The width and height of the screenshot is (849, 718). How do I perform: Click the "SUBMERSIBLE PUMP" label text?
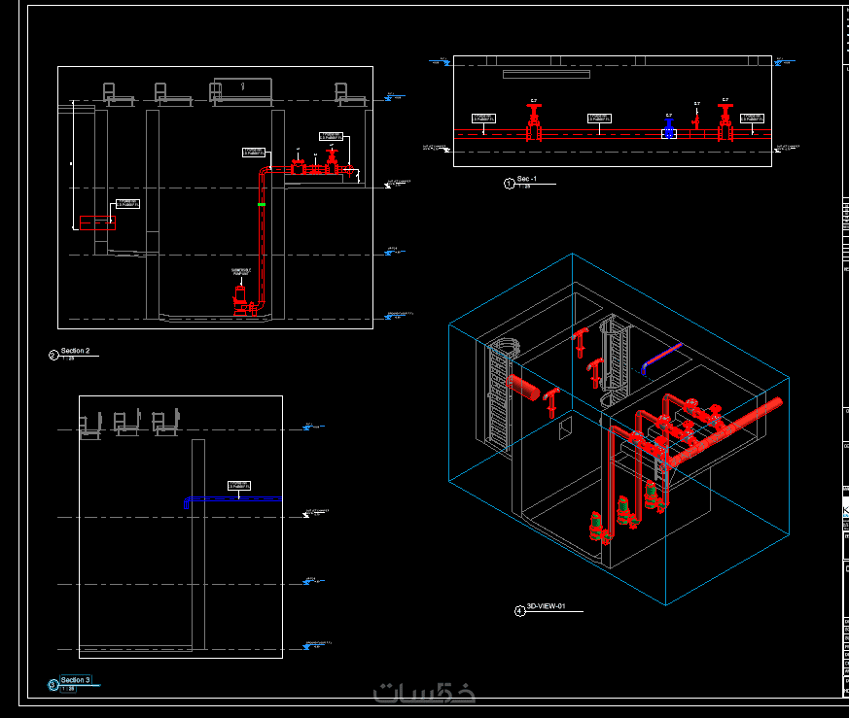pyautogui.click(x=241, y=272)
